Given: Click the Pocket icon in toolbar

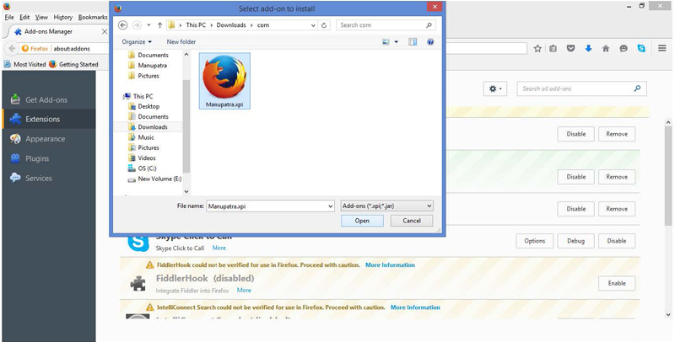Looking at the screenshot, I should click(x=571, y=49).
